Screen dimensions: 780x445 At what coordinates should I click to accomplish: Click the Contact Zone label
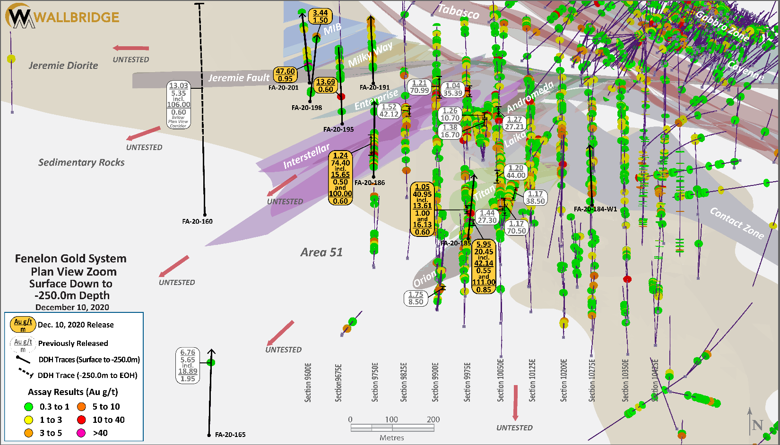click(737, 223)
